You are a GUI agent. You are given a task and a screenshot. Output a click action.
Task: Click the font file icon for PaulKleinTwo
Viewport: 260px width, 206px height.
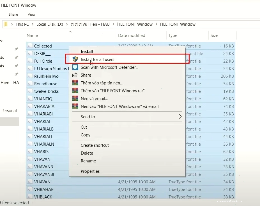30,76
